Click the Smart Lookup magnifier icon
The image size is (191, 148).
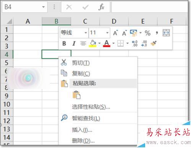coord(64,118)
